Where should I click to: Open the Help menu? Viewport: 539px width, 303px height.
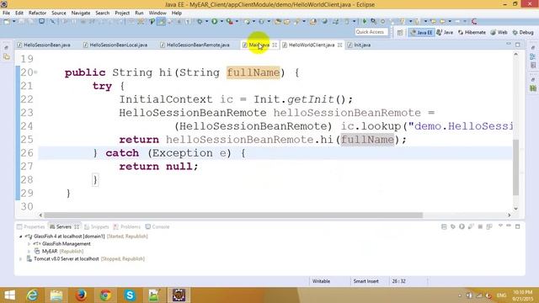pyautogui.click(x=177, y=13)
